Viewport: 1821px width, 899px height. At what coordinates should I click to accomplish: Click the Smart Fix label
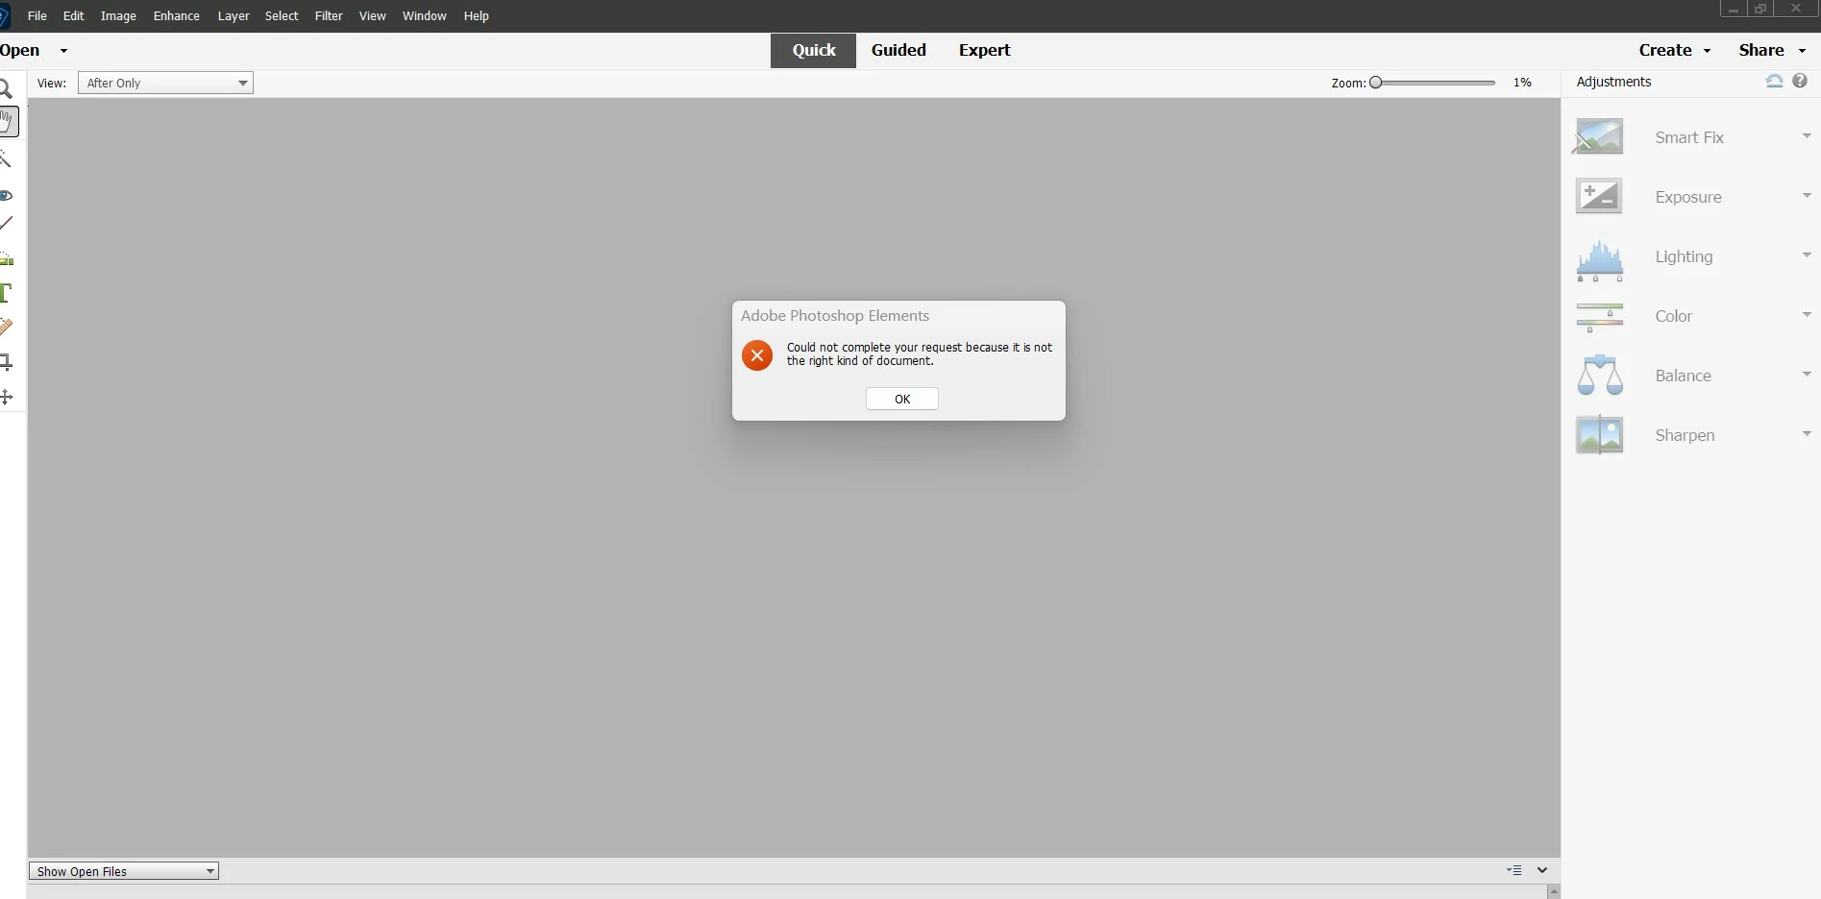click(1689, 137)
